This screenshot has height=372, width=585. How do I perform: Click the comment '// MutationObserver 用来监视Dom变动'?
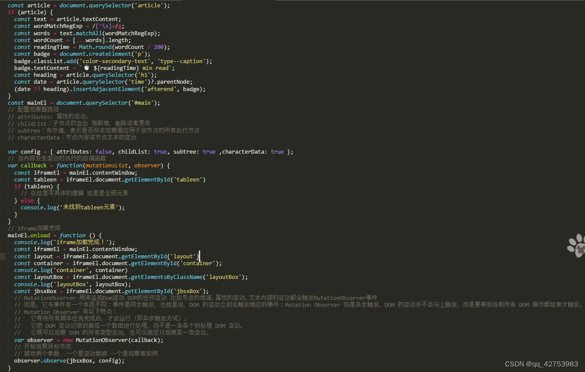(x=196, y=298)
